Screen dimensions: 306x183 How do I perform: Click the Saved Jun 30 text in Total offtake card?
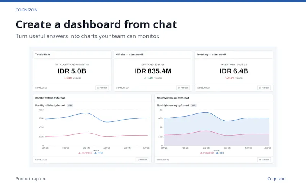tap(41, 88)
